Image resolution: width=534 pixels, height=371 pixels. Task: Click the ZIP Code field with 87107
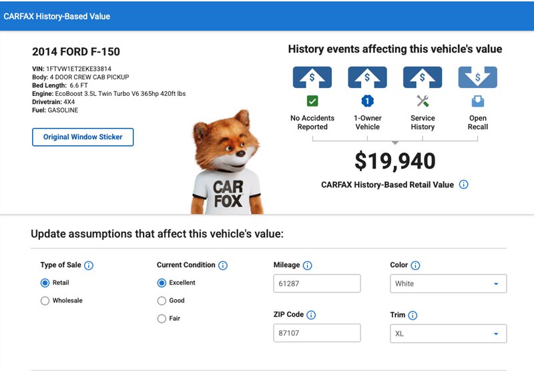(x=317, y=334)
